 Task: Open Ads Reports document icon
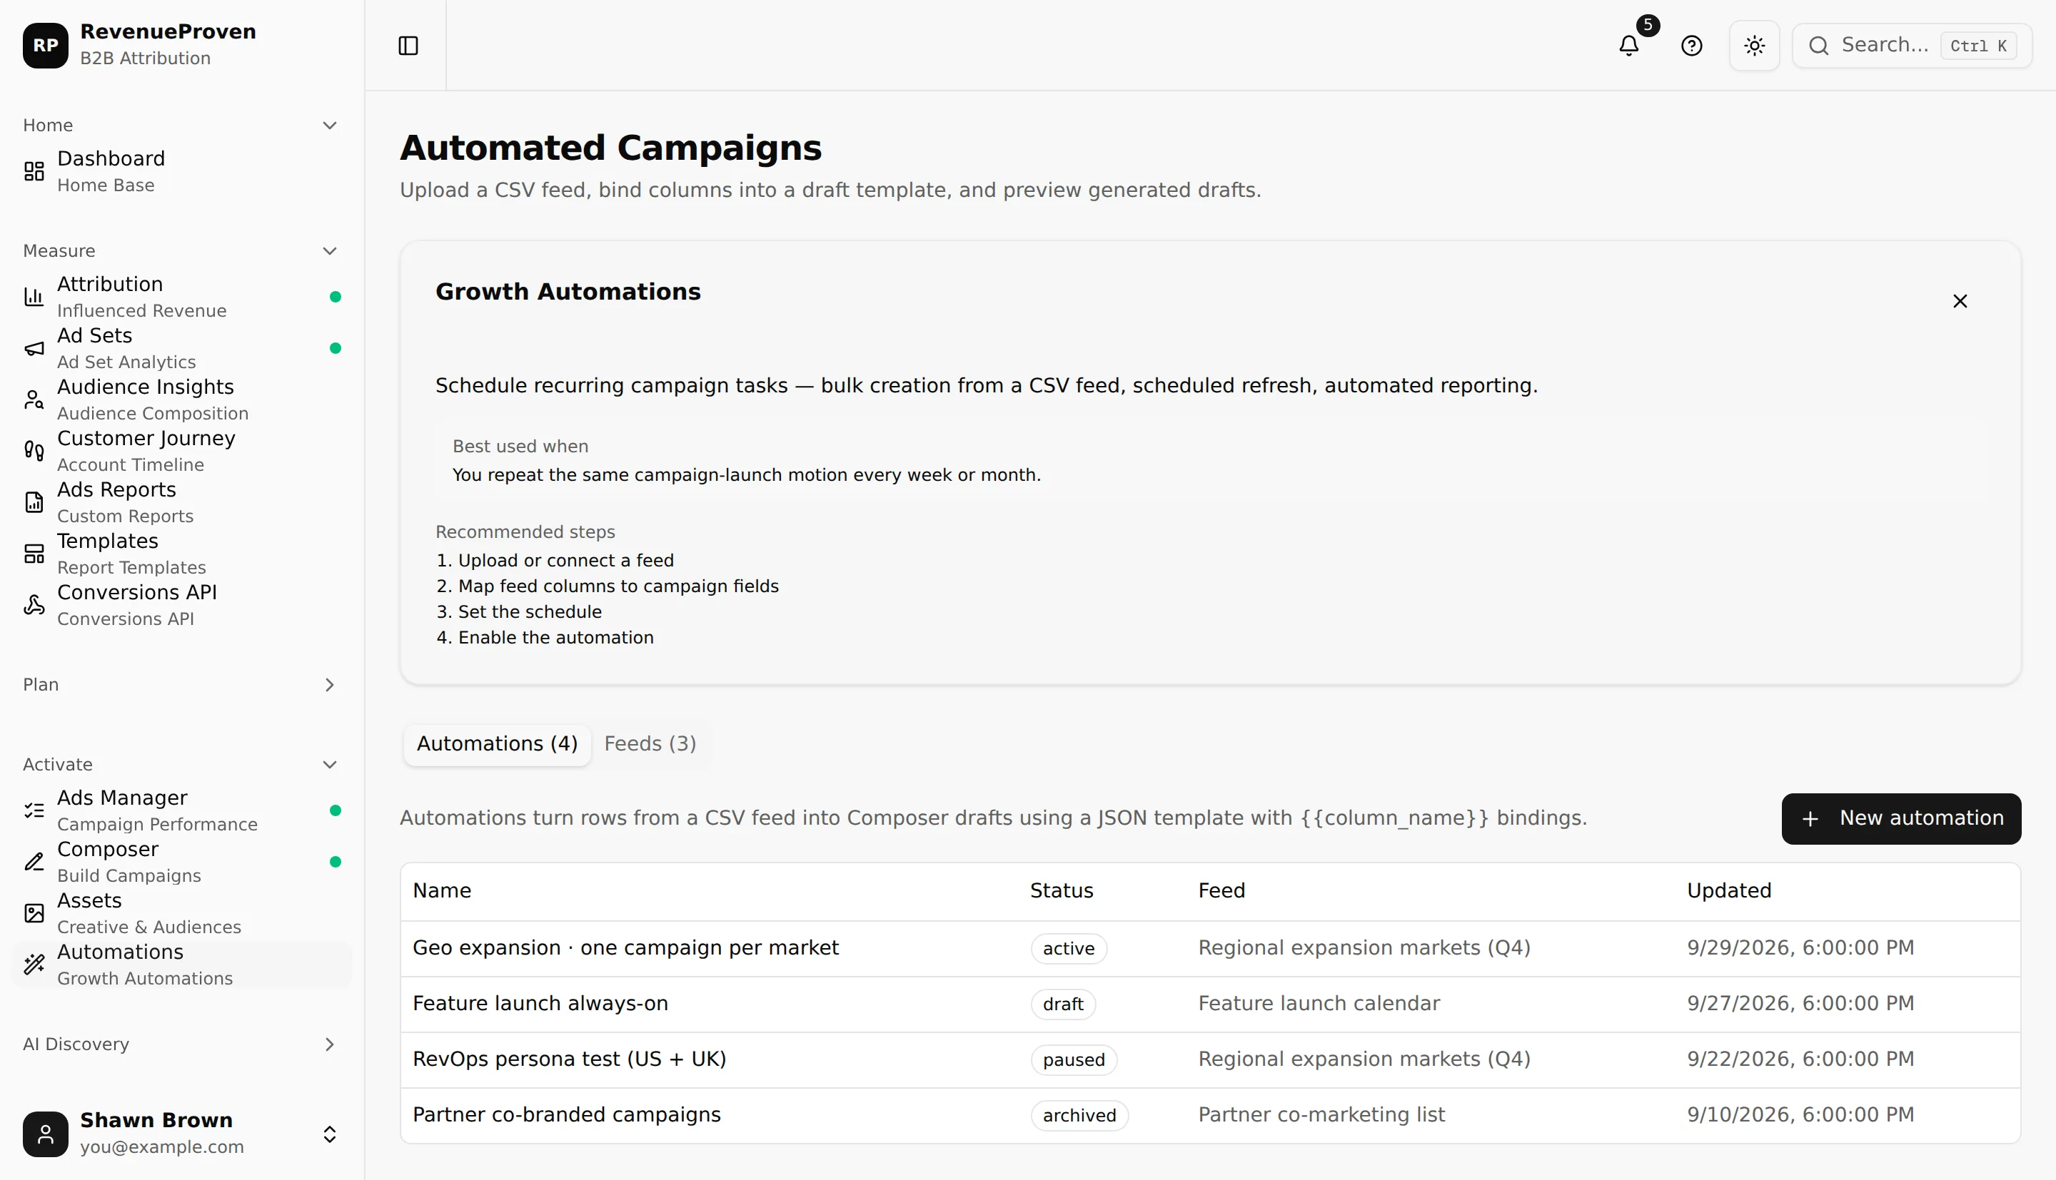tap(34, 502)
